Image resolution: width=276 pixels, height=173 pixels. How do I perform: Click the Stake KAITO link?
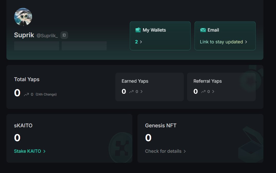point(27,151)
